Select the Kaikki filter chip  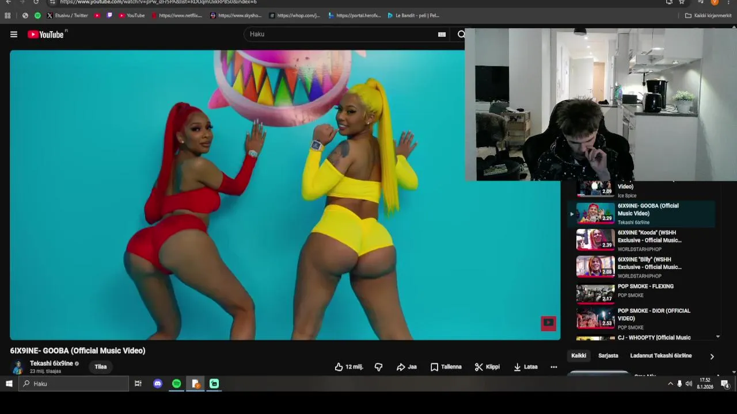coord(579,356)
